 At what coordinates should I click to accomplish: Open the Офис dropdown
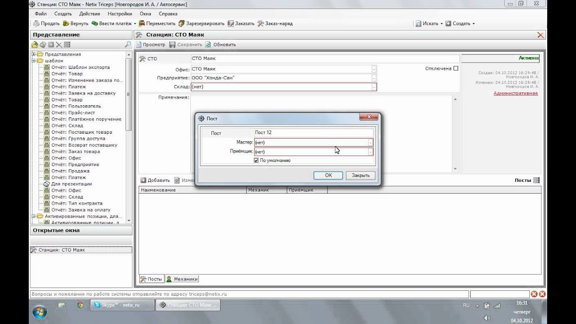(x=374, y=69)
